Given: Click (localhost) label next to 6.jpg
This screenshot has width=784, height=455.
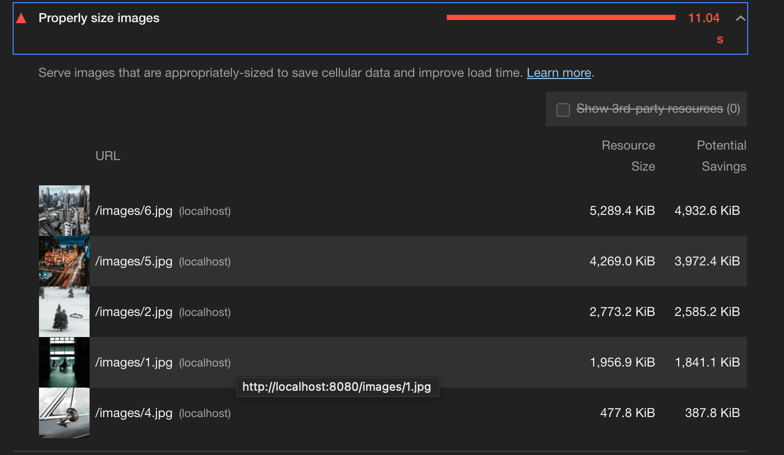Looking at the screenshot, I should 205,211.
